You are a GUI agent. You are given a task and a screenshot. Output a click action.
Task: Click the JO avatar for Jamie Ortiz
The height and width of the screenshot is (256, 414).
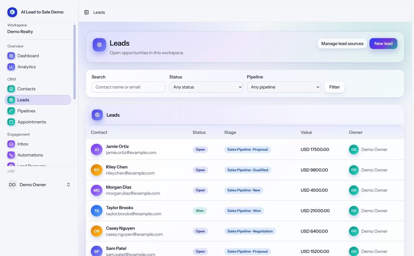pos(97,150)
